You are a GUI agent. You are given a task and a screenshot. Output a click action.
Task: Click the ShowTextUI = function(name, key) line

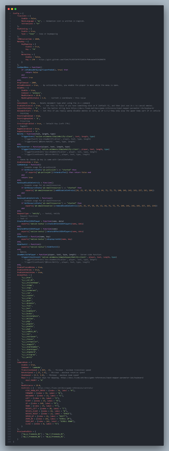coord(34,236)
